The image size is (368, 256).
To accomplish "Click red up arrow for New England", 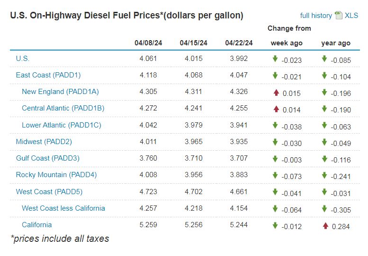I will [276, 93].
